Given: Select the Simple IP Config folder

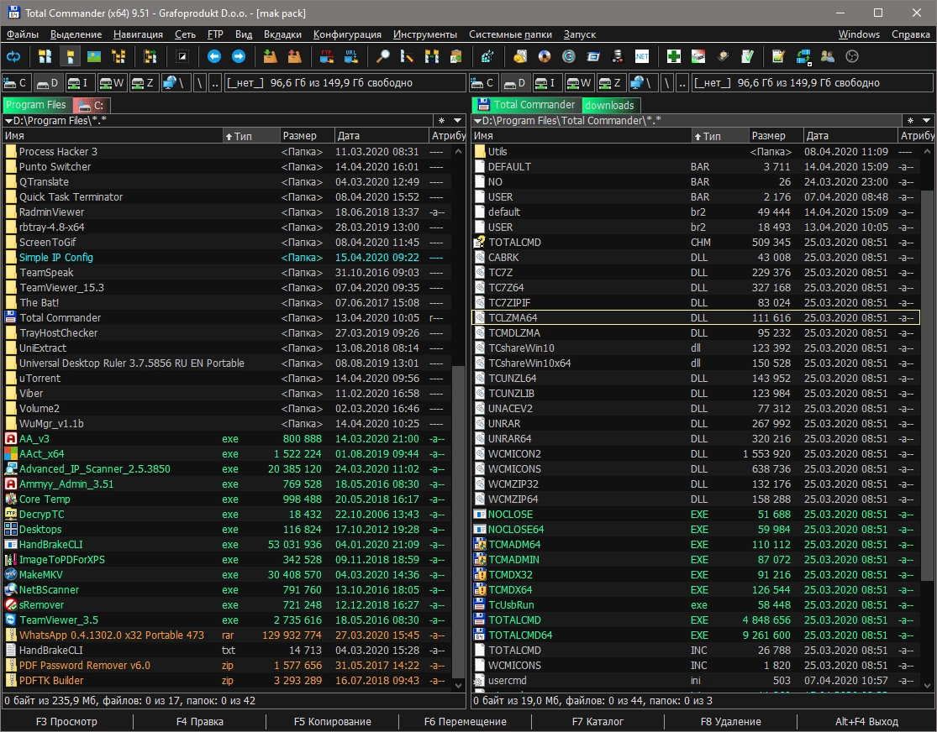Looking at the screenshot, I should click(x=226, y=258).
